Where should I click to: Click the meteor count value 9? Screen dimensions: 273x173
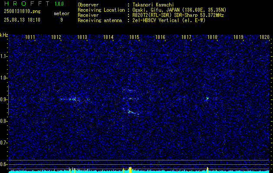[62, 20]
